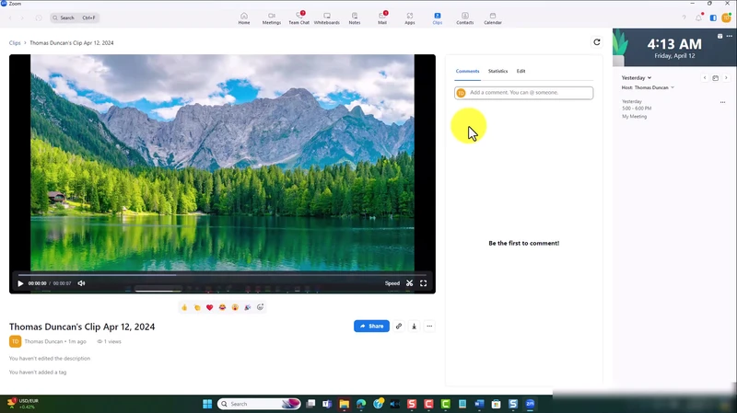This screenshot has height=413, width=737.
Task: React with laughing face emoji
Action: click(222, 307)
